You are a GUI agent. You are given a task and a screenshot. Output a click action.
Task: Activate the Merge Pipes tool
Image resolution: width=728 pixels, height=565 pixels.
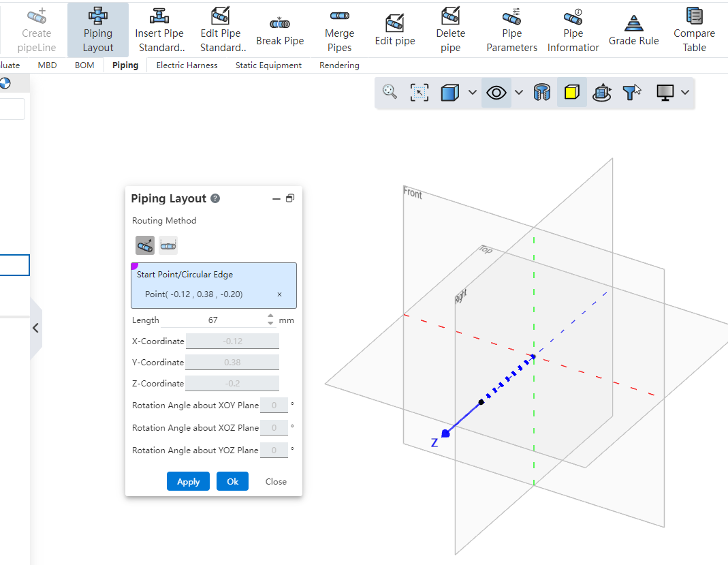click(339, 29)
